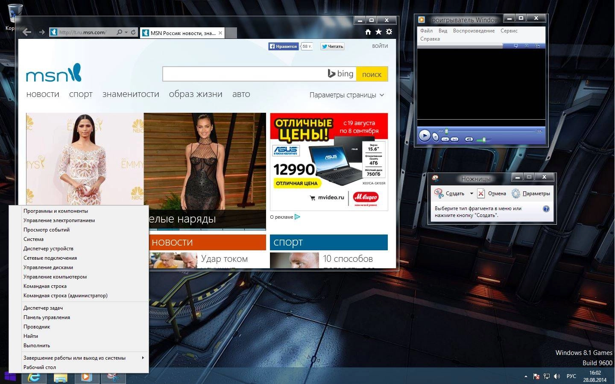
Task: Click the Action Center flag tray icon
Action: point(536,376)
